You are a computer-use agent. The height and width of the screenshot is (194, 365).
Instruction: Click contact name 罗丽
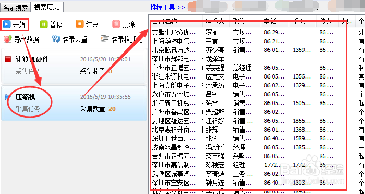tap(212, 32)
